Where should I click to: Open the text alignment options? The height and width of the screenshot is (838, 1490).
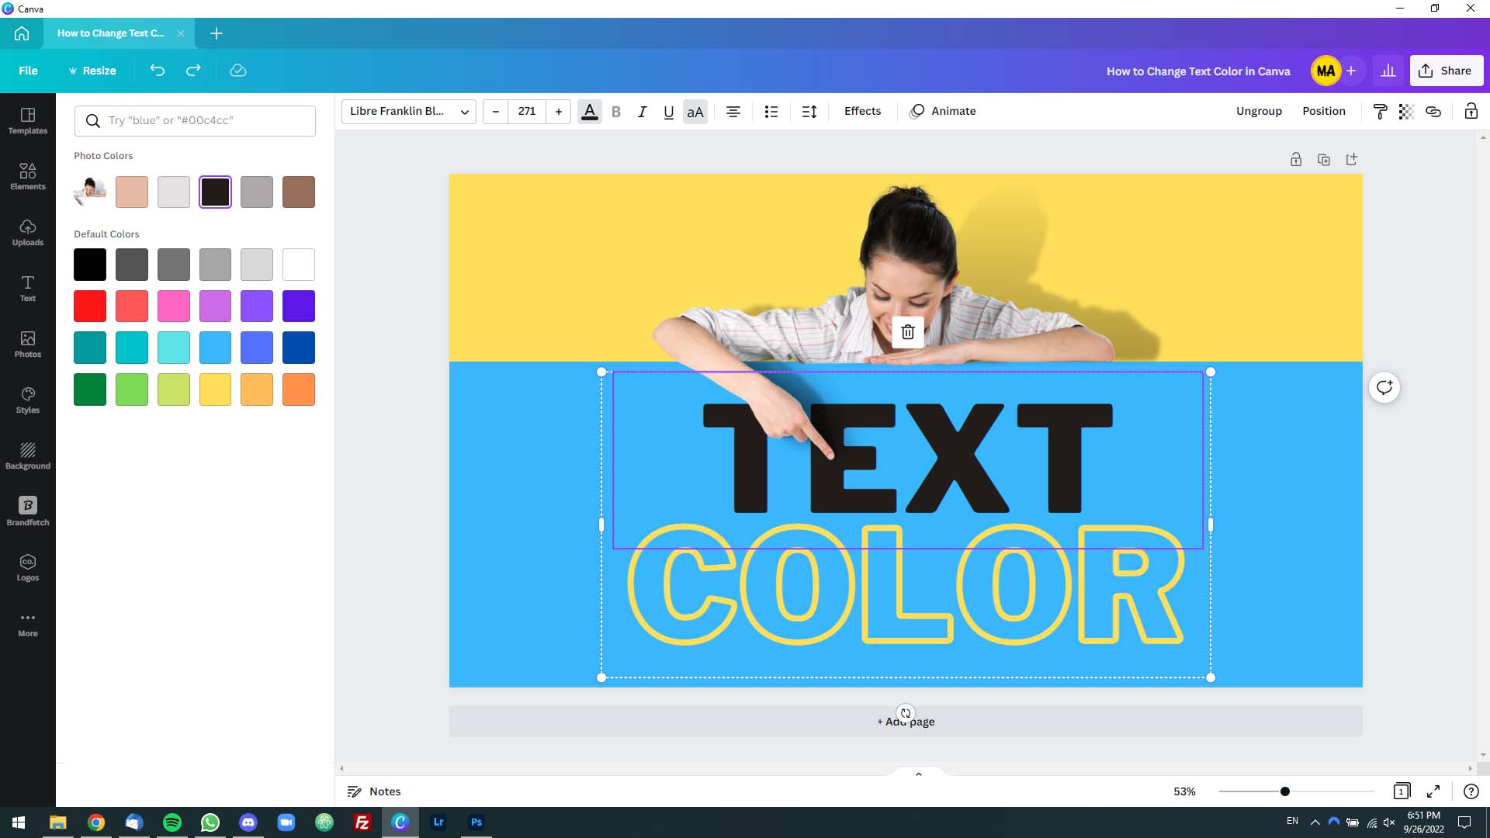click(x=733, y=112)
